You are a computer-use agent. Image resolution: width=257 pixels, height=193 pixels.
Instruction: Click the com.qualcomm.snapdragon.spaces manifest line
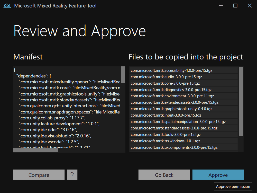(69, 112)
